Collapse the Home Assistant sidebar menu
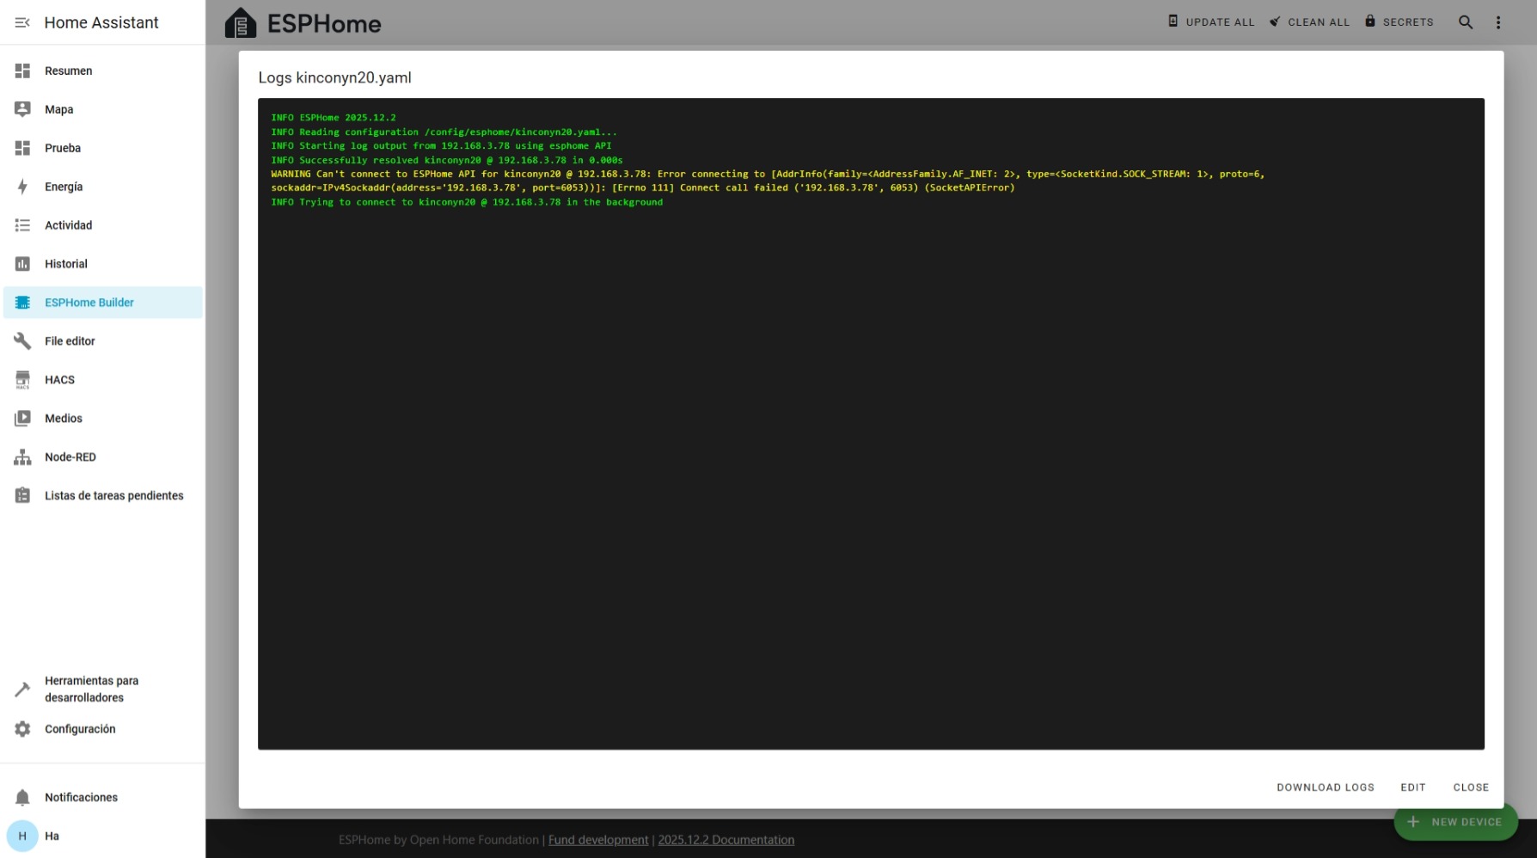The image size is (1537, 858). 22,22
